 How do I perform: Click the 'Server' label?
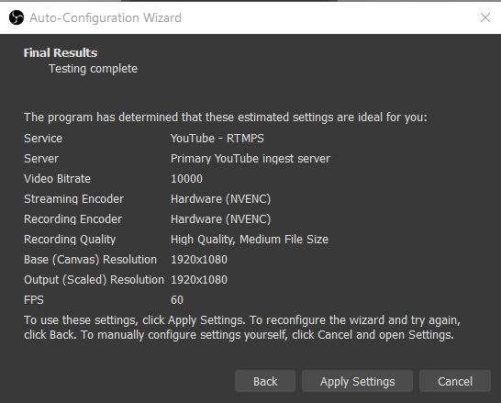click(41, 159)
